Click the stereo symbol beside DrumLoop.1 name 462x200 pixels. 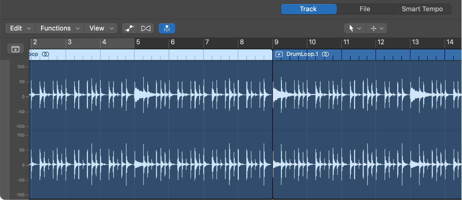tap(325, 54)
